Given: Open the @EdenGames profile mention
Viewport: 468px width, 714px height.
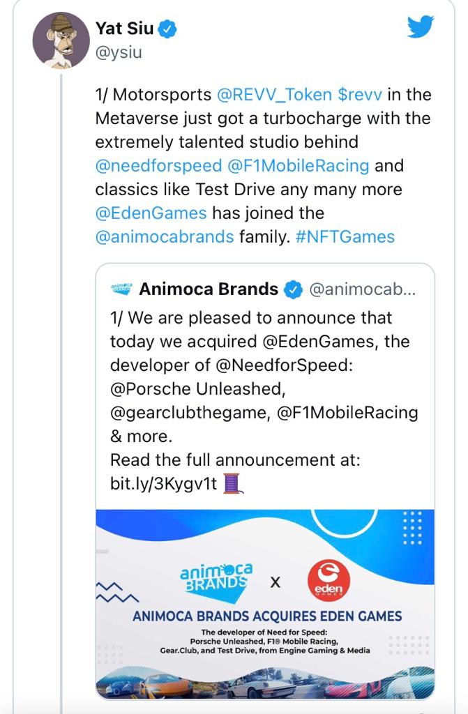Looking at the screenshot, I should (x=151, y=213).
